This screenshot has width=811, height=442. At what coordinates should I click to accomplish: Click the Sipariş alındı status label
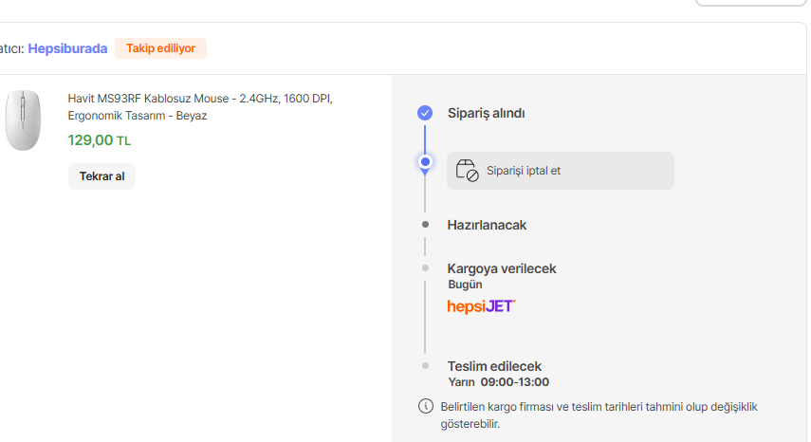pos(487,113)
